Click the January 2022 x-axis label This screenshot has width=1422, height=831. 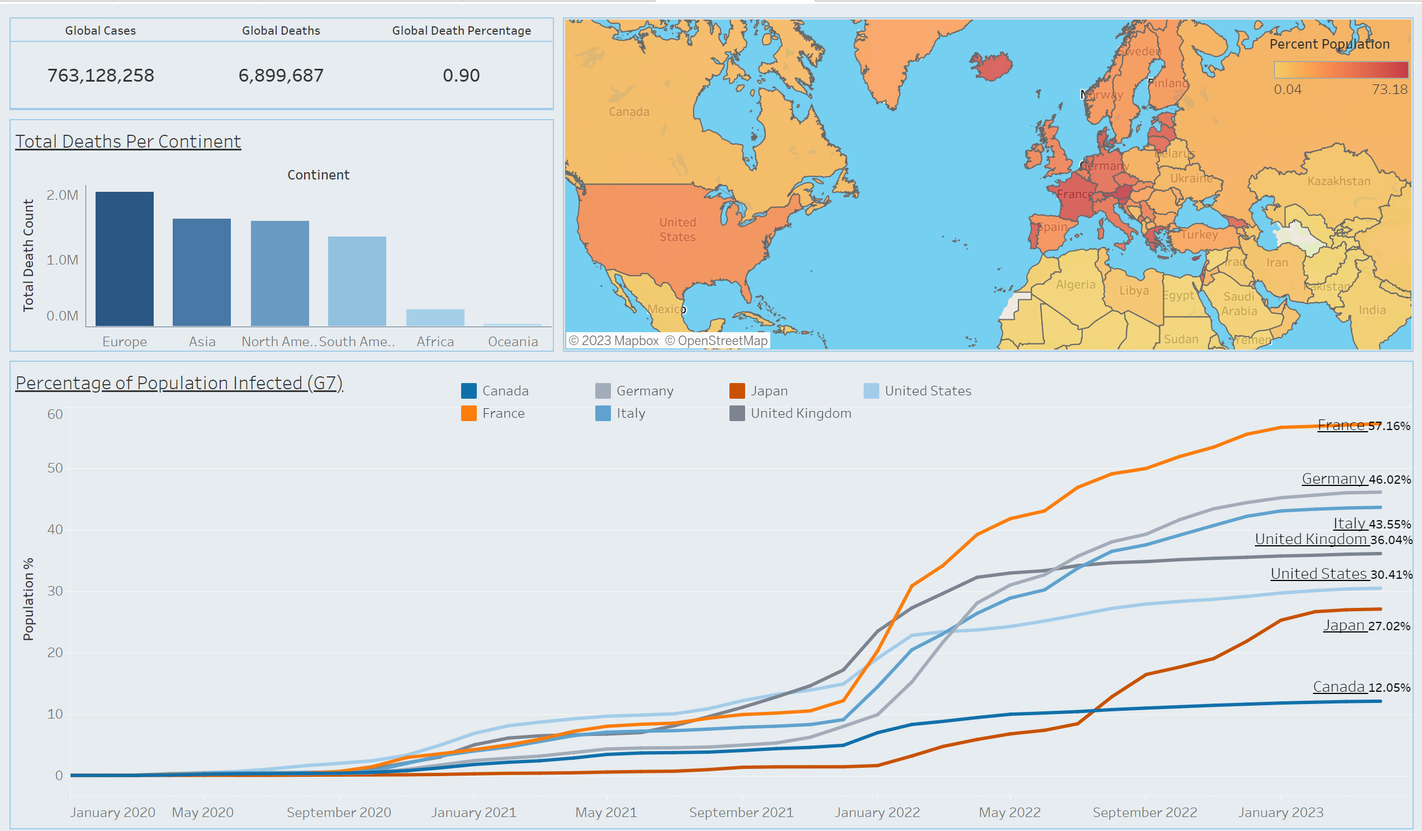tap(878, 813)
